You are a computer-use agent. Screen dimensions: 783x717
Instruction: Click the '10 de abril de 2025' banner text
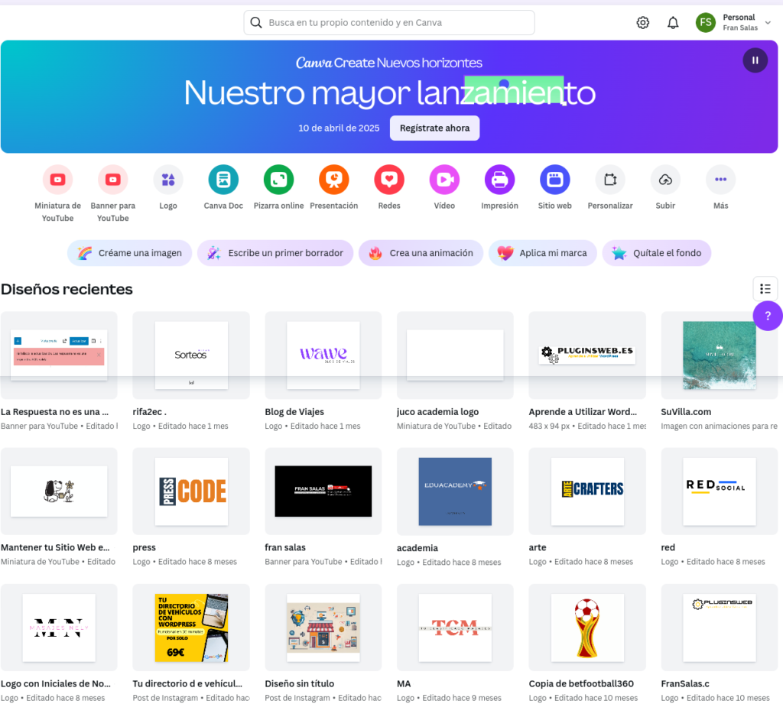click(x=339, y=128)
